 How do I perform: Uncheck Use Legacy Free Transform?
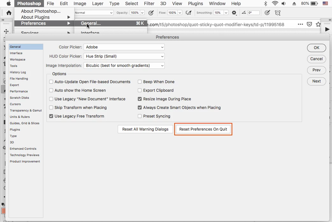pyautogui.click(x=51, y=116)
